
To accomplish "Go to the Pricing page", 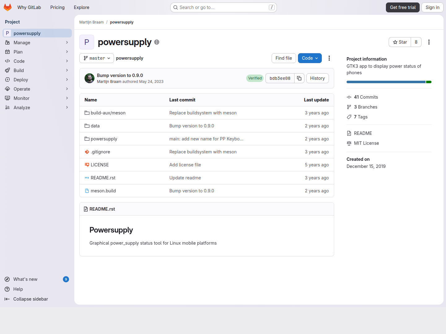I will [58, 7].
